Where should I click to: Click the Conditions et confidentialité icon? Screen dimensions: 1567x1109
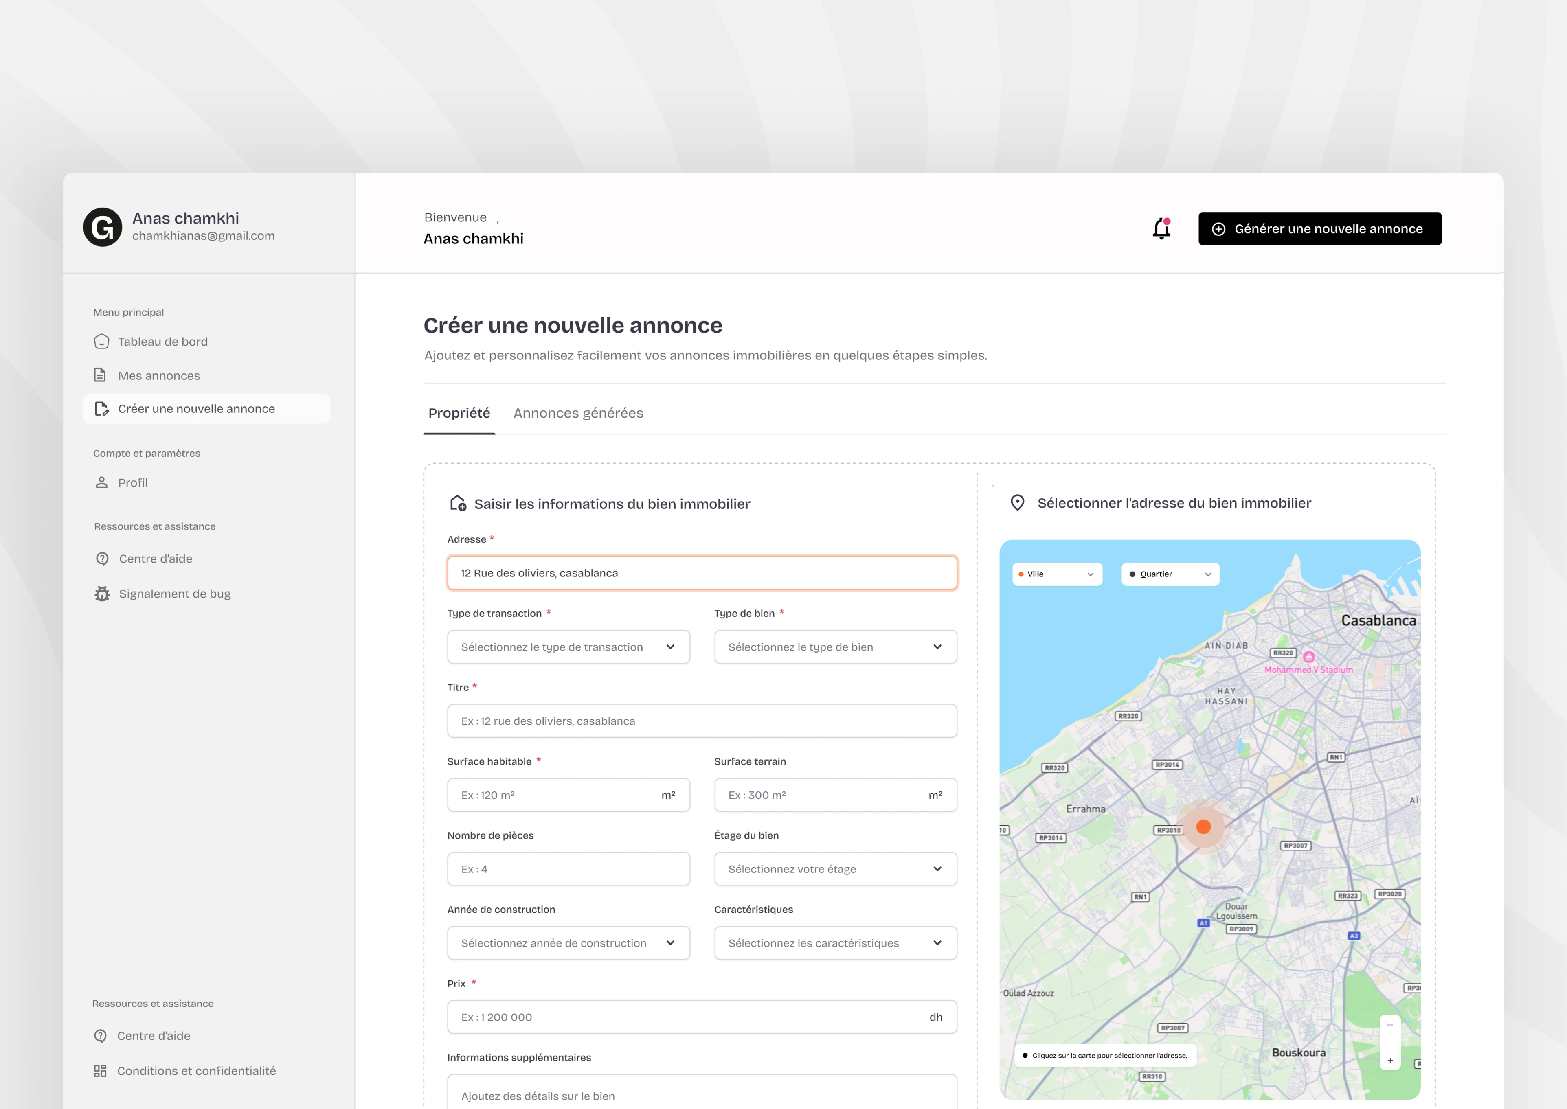(101, 1070)
